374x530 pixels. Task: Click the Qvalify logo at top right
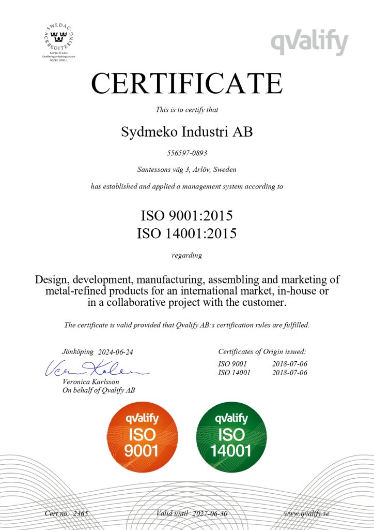coord(309,43)
